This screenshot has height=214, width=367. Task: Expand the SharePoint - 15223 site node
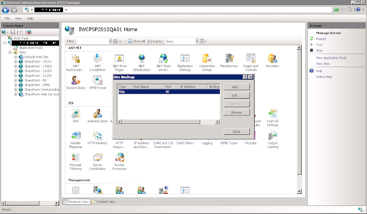click(x=15, y=61)
